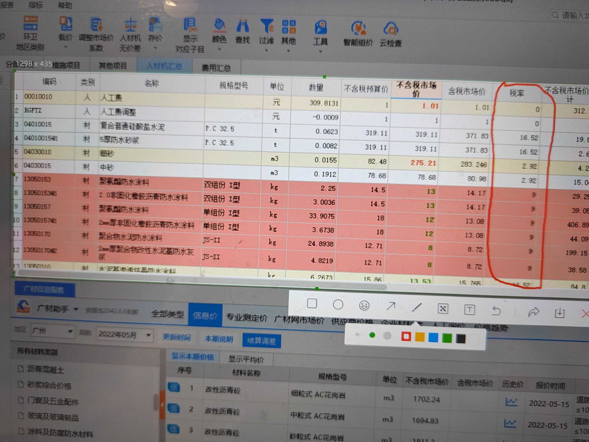
Task: Open 2022年05月 period dropdown
Action: (125, 334)
